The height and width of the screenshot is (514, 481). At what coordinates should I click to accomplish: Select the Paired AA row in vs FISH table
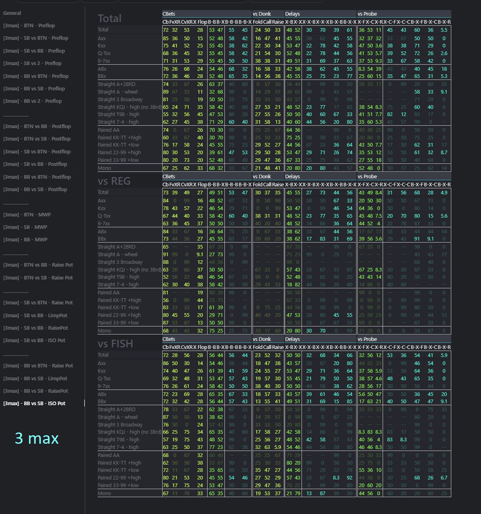pos(108,455)
